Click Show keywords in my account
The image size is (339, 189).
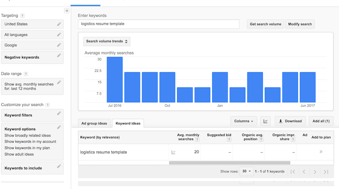[30, 142]
